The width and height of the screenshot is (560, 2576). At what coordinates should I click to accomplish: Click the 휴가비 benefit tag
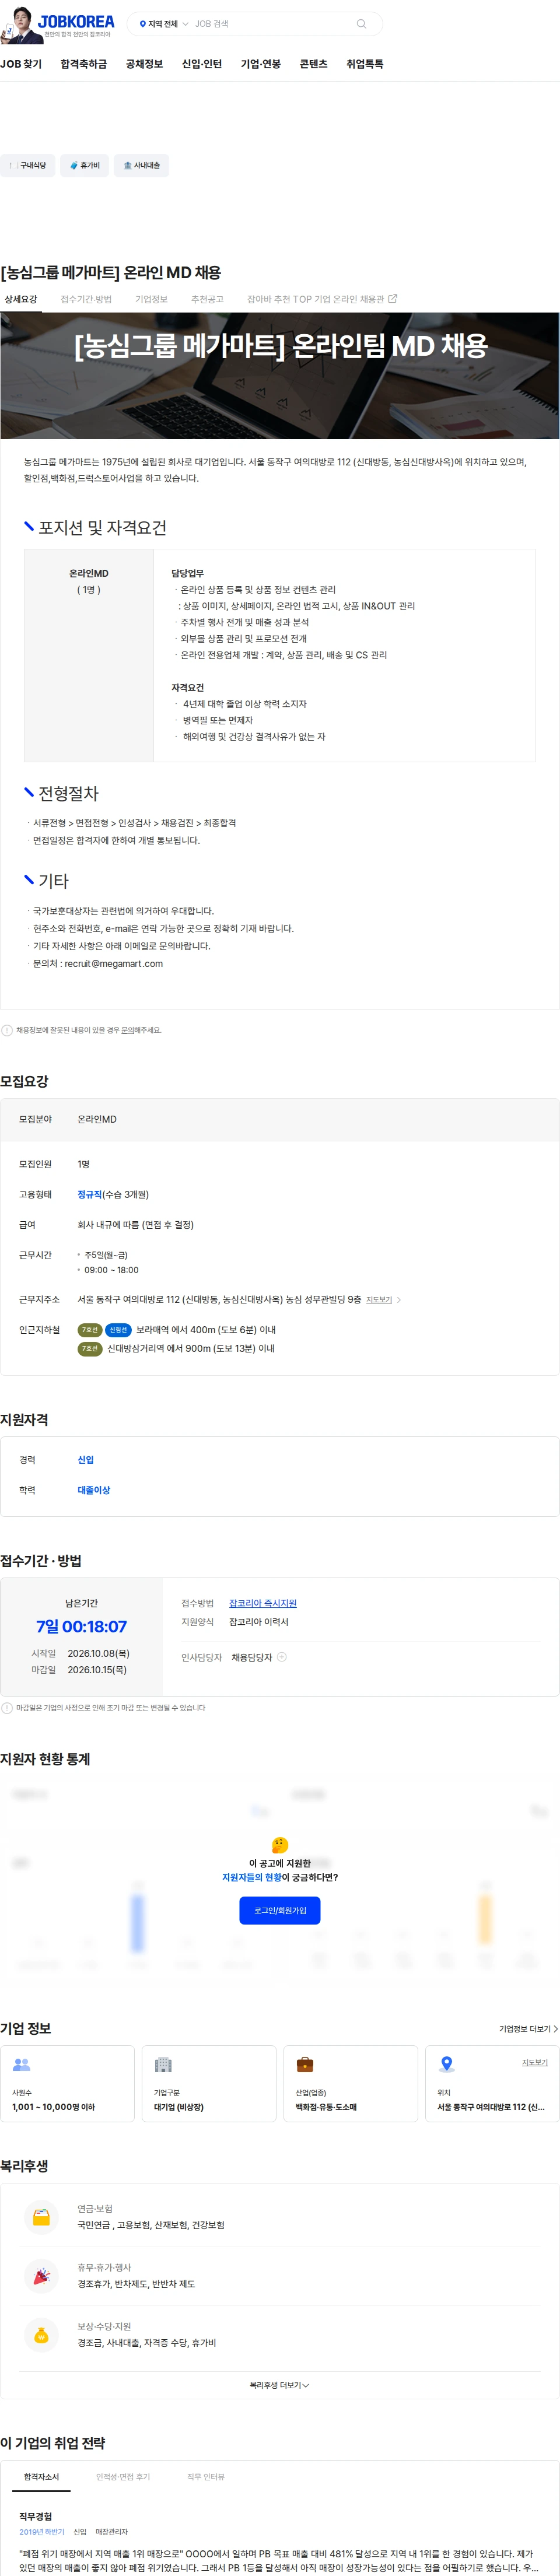(x=85, y=166)
